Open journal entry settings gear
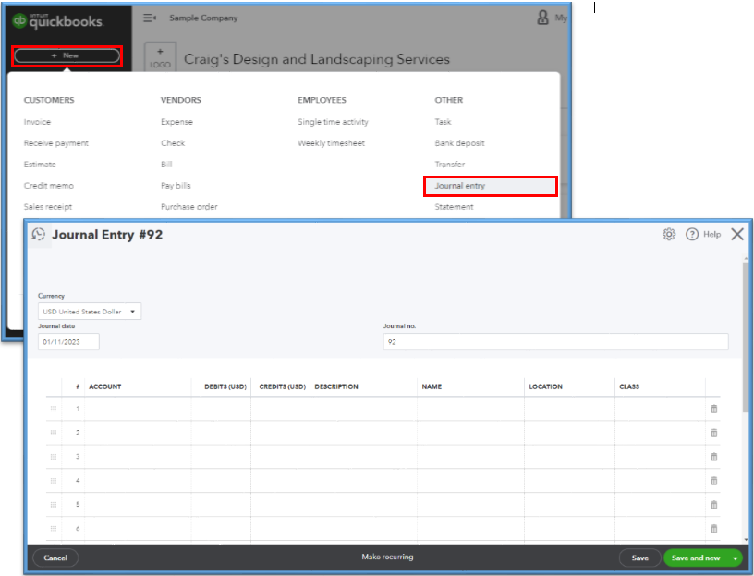This screenshot has width=754, height=576. pos(669,234)
